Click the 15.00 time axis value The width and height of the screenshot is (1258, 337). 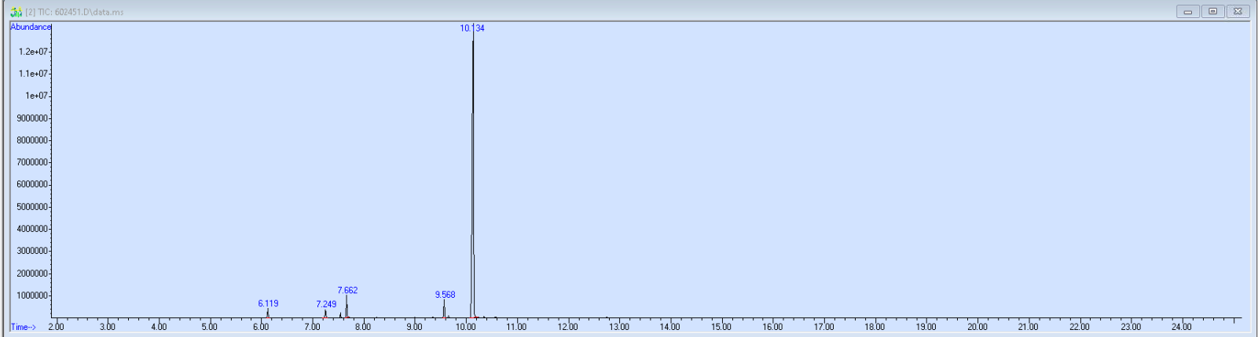point(721,327)
